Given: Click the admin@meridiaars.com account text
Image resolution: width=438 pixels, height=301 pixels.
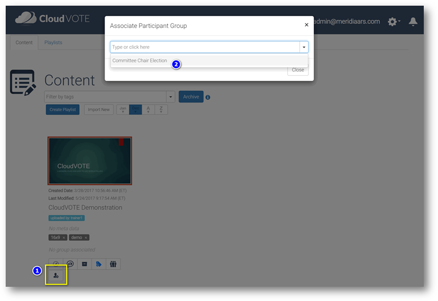Looking at the screenshot, I should (346, 22).
